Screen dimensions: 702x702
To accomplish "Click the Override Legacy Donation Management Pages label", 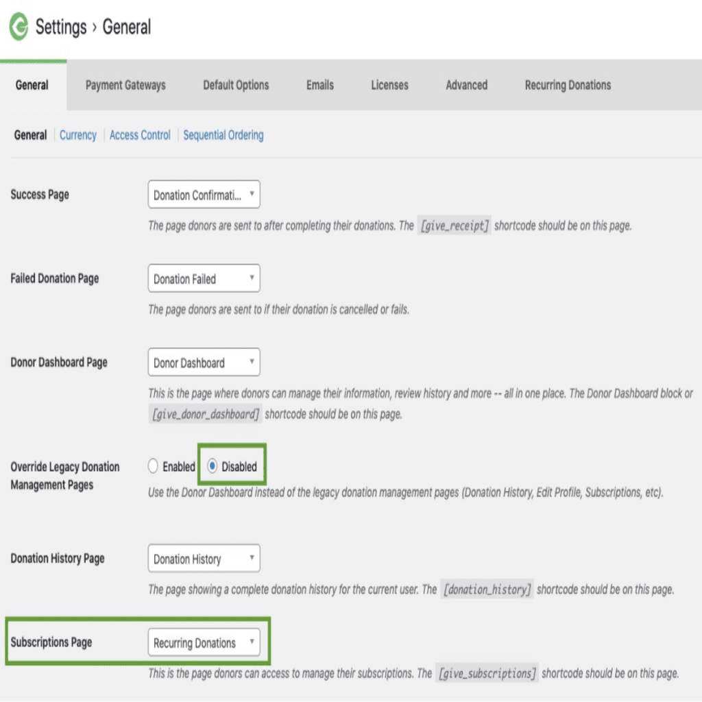I will (65, 476).
